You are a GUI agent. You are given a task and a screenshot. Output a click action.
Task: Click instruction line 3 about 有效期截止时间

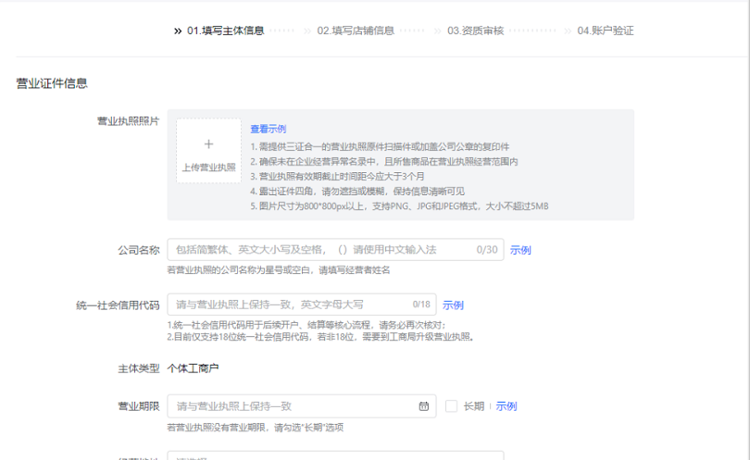click(337, 177)
